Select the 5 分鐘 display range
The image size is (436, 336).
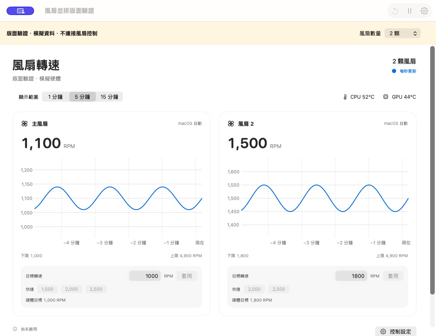82,97
